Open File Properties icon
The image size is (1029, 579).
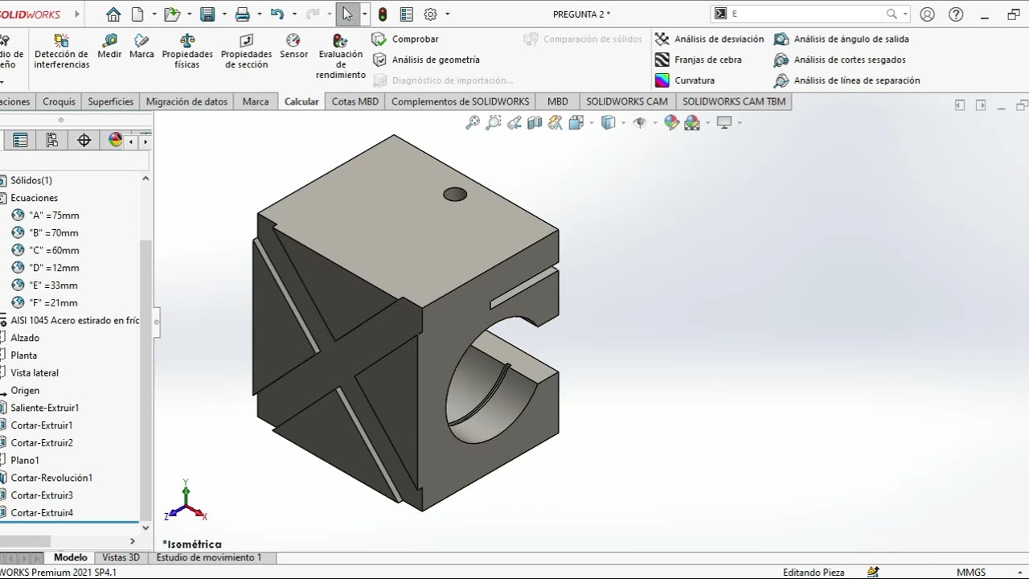(407, 14)
